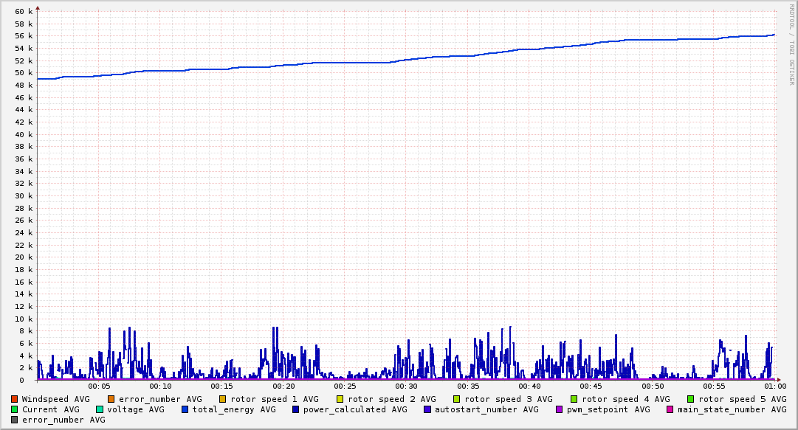
Task: Select the autostart_number AVG legend swatch
Action: pos(427,409)
